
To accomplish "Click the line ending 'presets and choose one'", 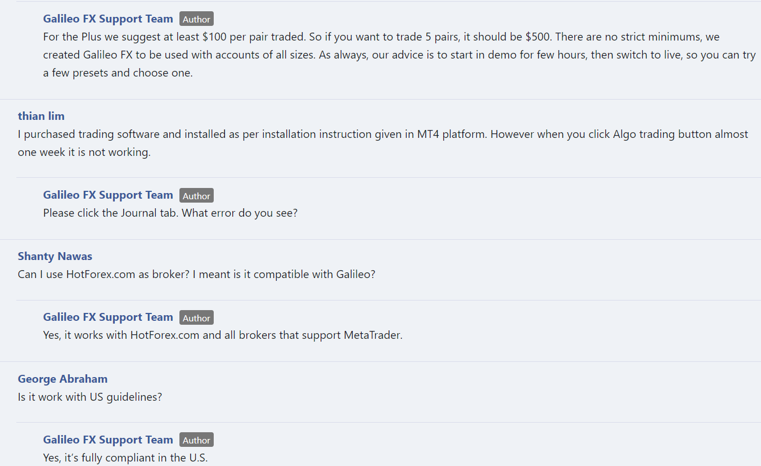I will (x=118, y=73).
